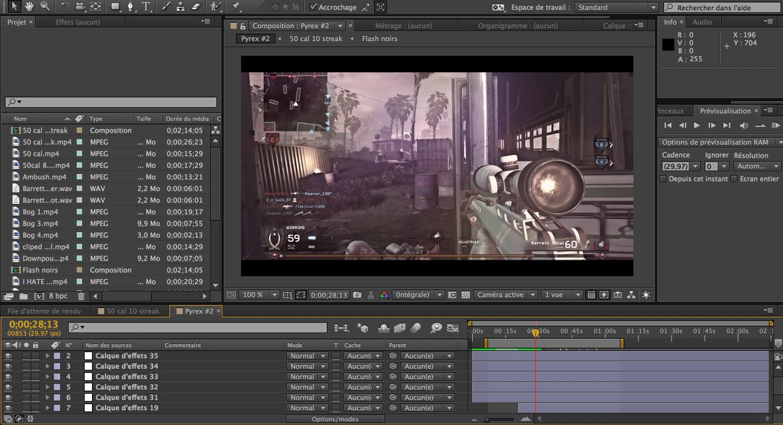This screenshot has height=425, width=783.
Task: Click the new composition icon in Project panel
Action: 38,297
